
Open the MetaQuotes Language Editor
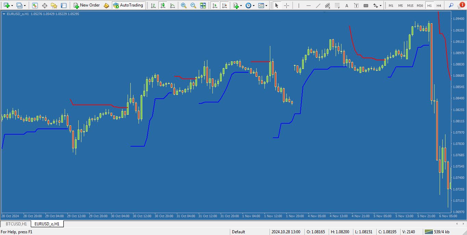tap(106, 5)
